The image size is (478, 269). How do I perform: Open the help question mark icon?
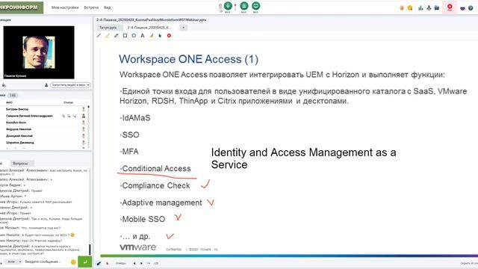(x=471, y=8)
